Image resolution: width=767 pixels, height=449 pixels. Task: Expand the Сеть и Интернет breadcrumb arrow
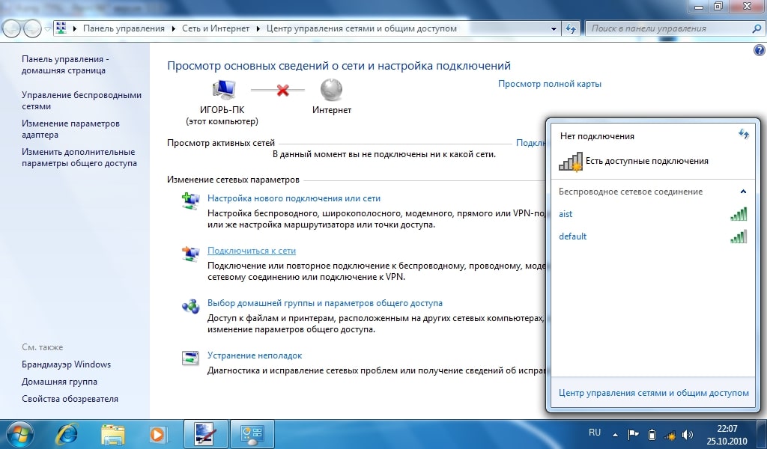[x=258, y=29]
